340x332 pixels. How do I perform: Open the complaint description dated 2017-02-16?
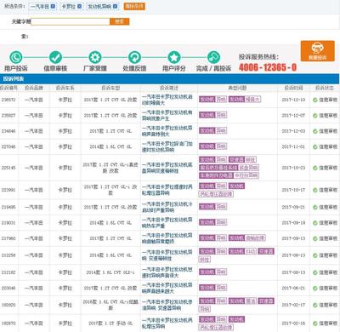pyautogui.click(x=167, y=323)
